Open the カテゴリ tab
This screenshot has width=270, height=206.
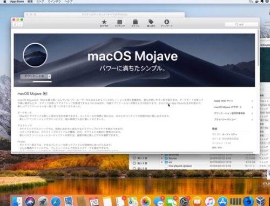point(136,23)
